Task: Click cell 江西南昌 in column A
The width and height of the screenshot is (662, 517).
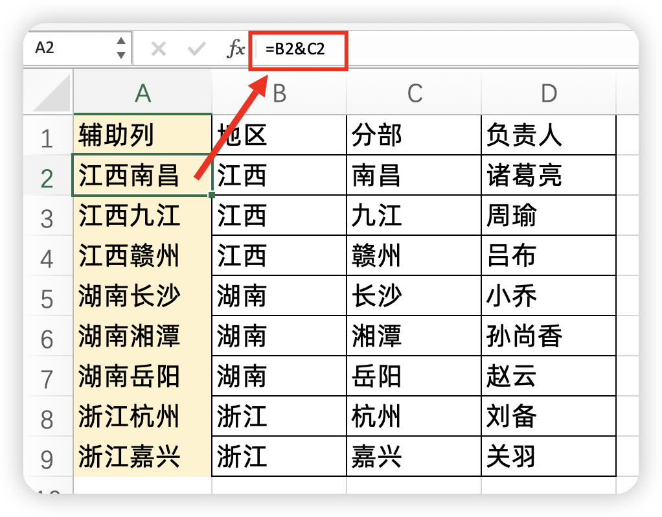Action: [x=143, y=176]
